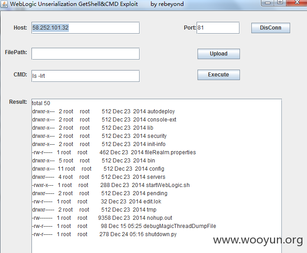Click the window title text
307x253 pixels.
[97, 4]
